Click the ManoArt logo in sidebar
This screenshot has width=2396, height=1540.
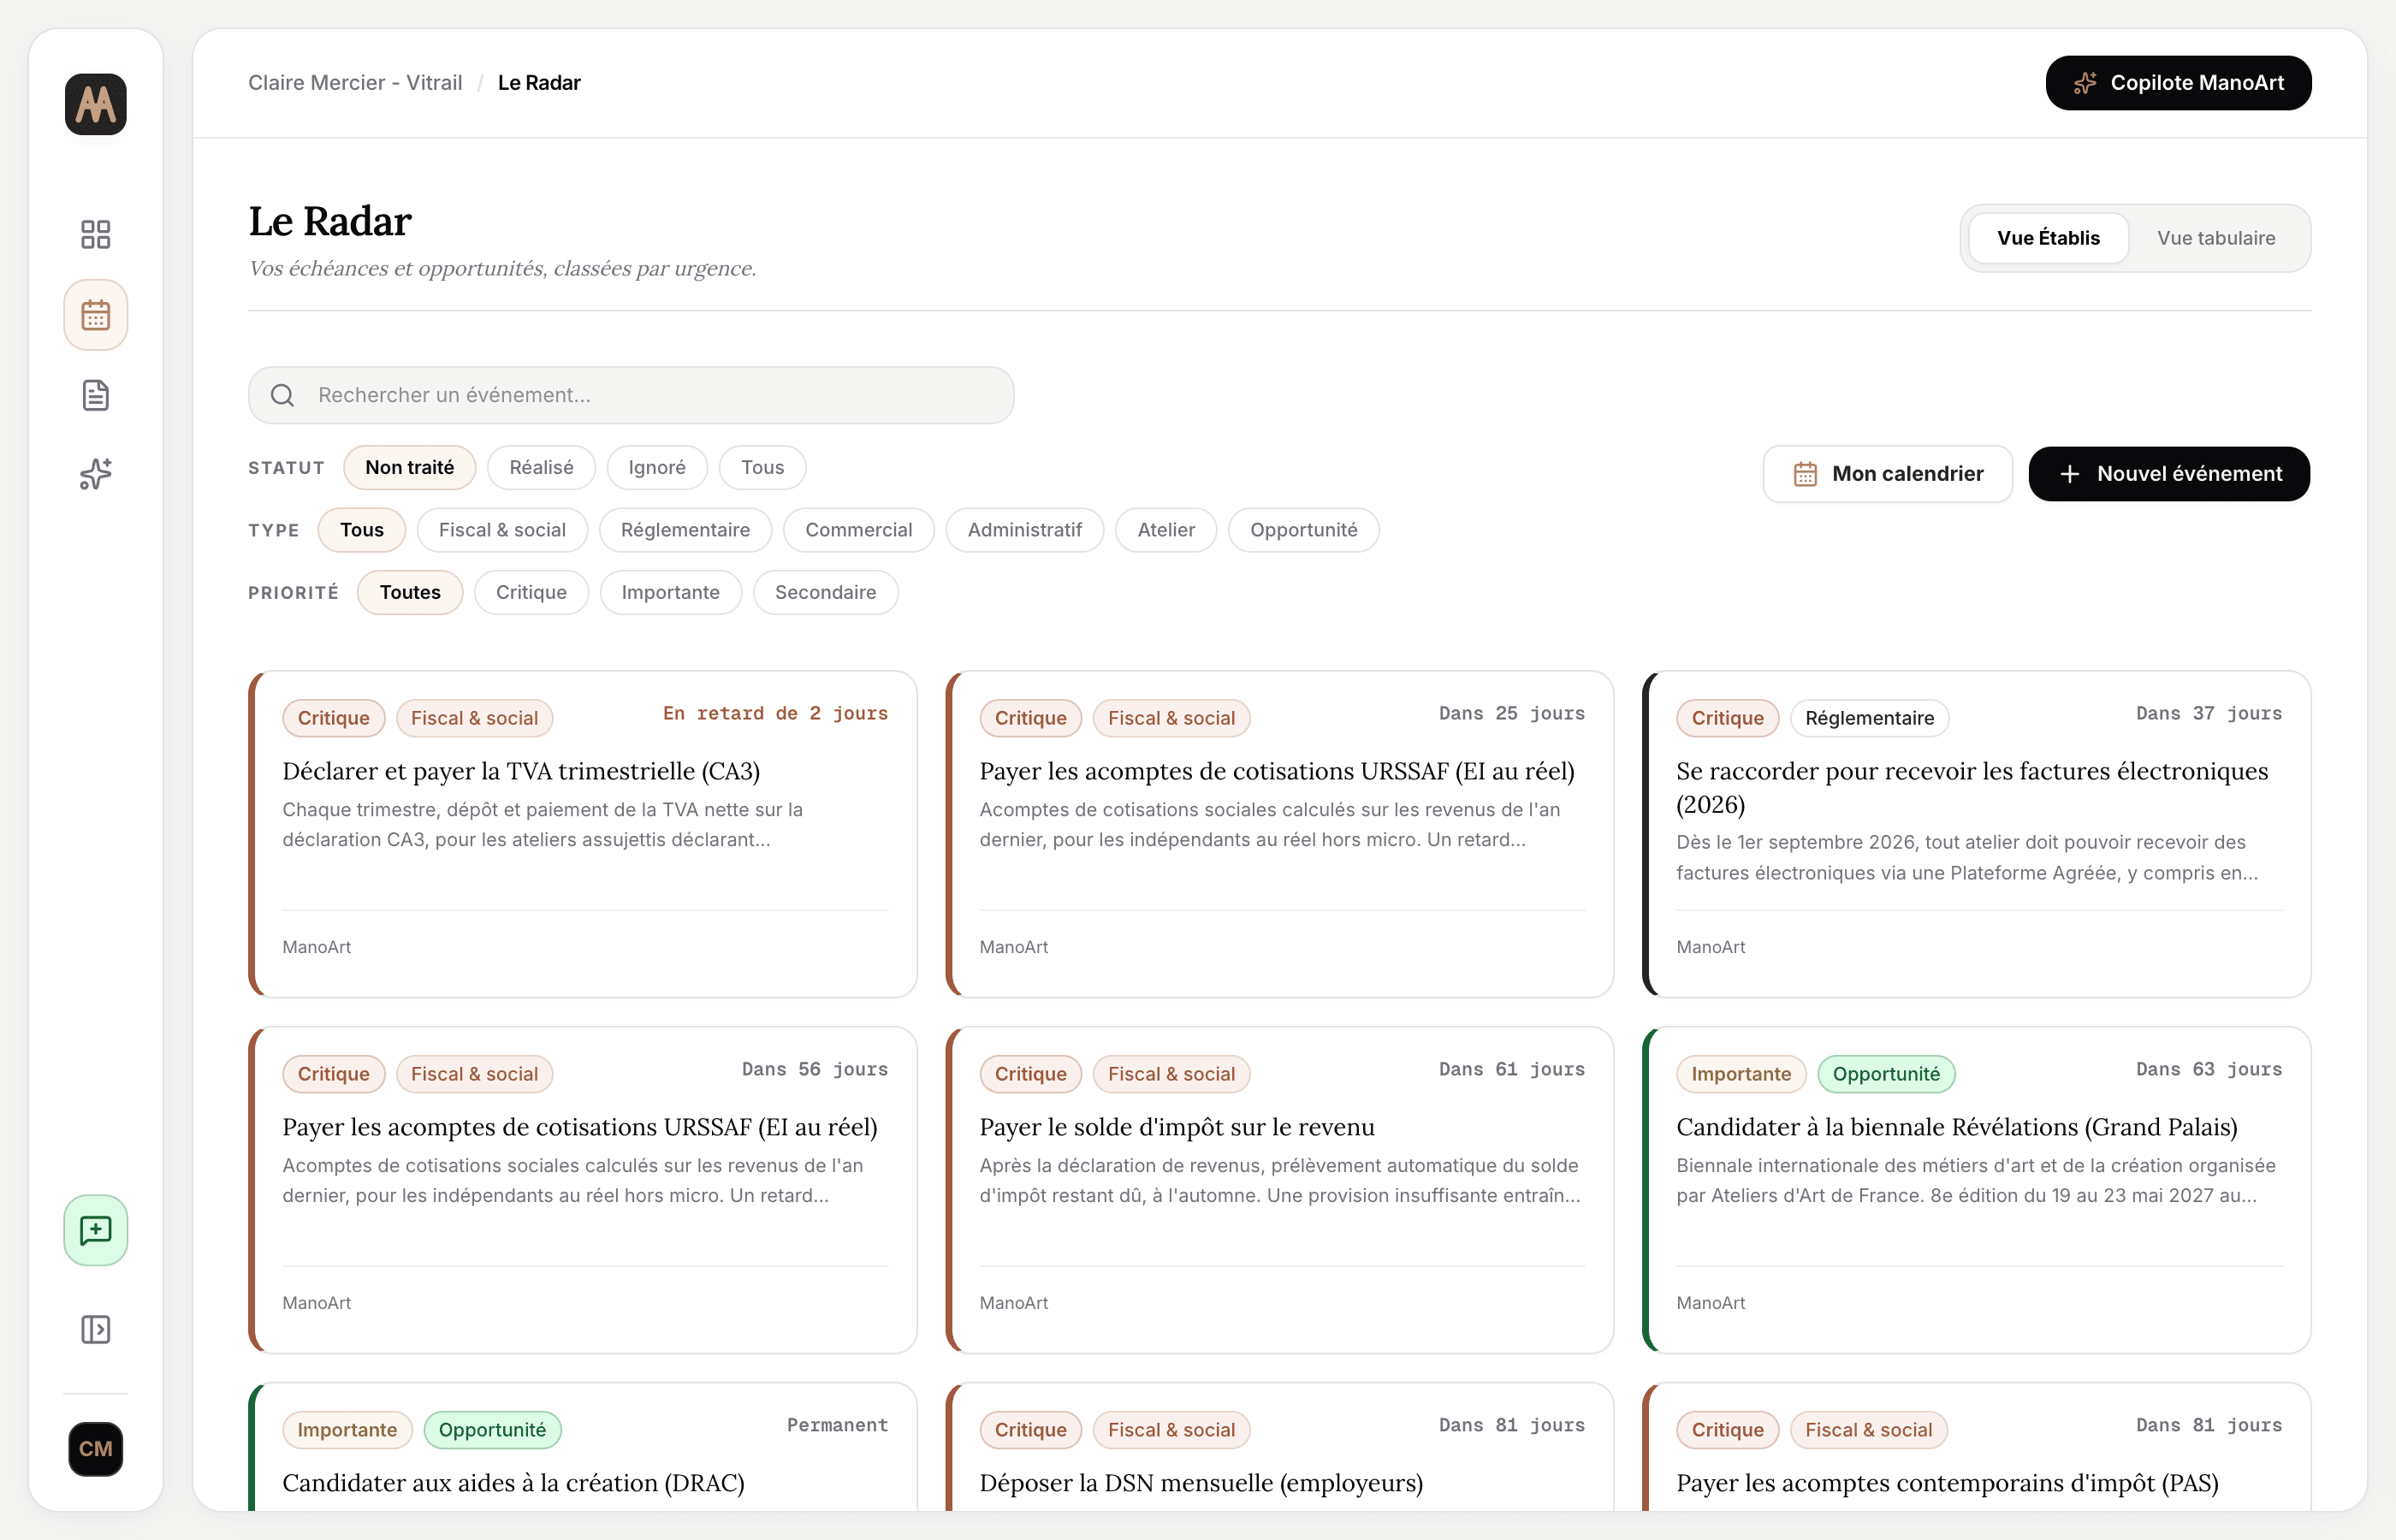click(95, 103)
